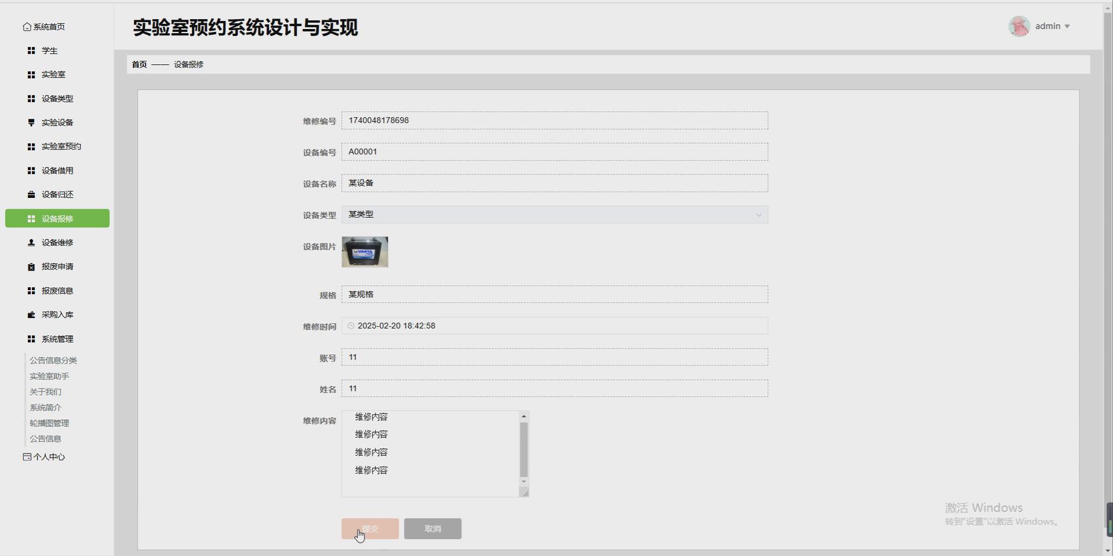Click the 系统首页 home icon
The height and width of the screenshot is (556, 1113).
[x=27, y=27]
